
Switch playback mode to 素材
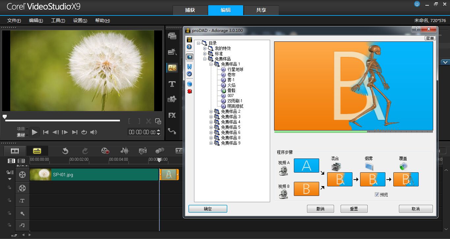(x=21, y=135)
